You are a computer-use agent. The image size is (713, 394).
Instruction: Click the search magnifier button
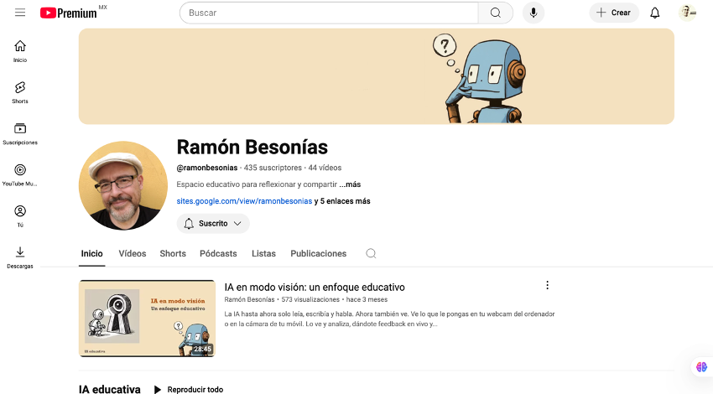point(496,13)
